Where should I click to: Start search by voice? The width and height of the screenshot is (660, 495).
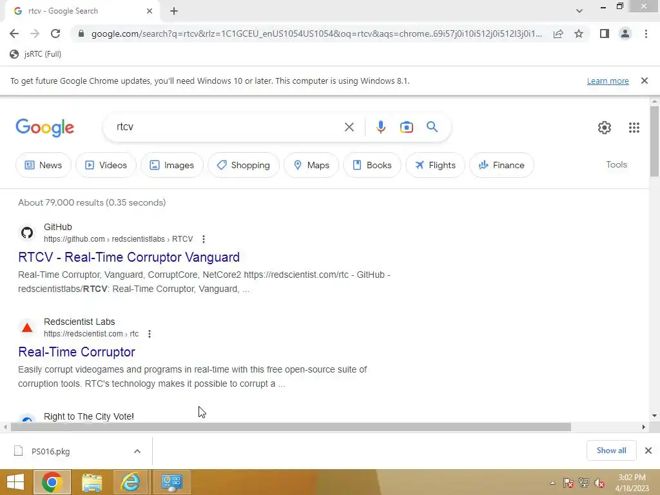(x=381, y=127)
